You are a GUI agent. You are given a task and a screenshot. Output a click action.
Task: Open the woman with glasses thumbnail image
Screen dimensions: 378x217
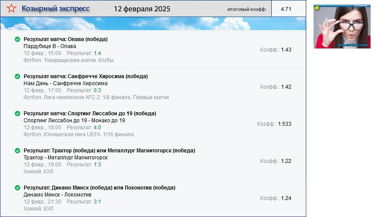(x=342, y=26)
